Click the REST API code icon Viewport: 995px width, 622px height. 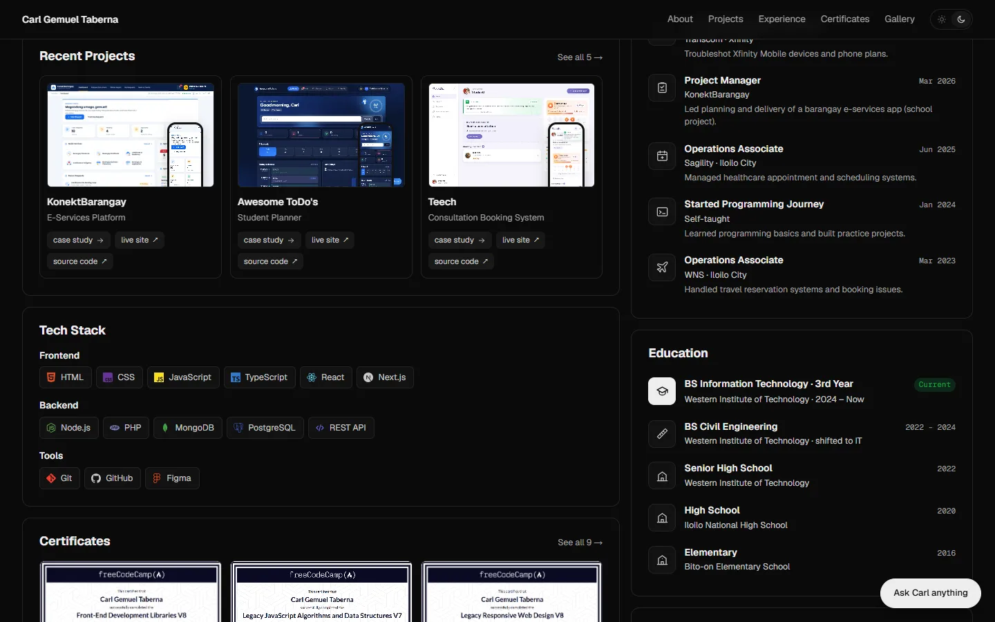click(320, 428)
